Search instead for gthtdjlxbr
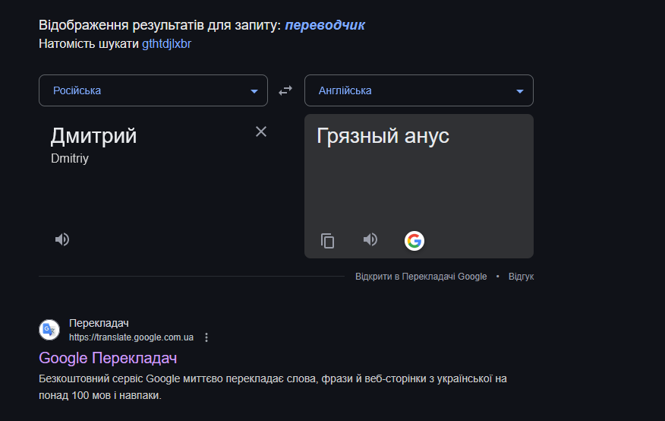Screen dimensions: 665x421 [166, 43]
